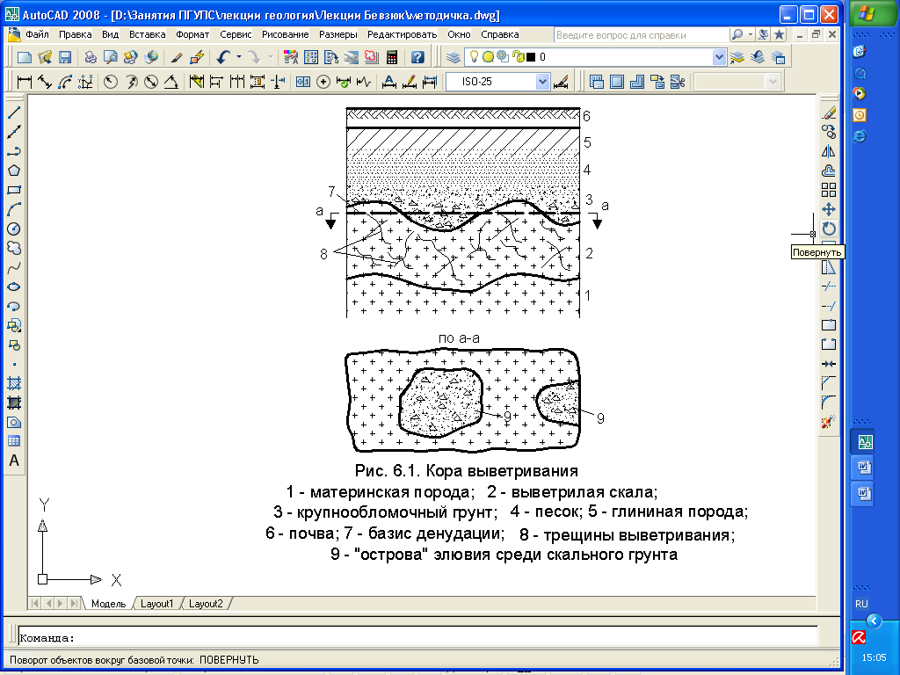
Task: Go to the last layout tab arrow
Action: (75, 603)
